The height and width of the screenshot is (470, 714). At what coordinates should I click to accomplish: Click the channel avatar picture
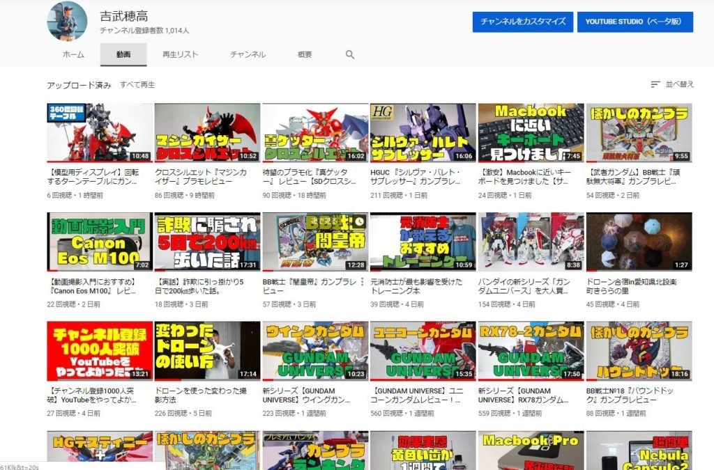point(67,21)
